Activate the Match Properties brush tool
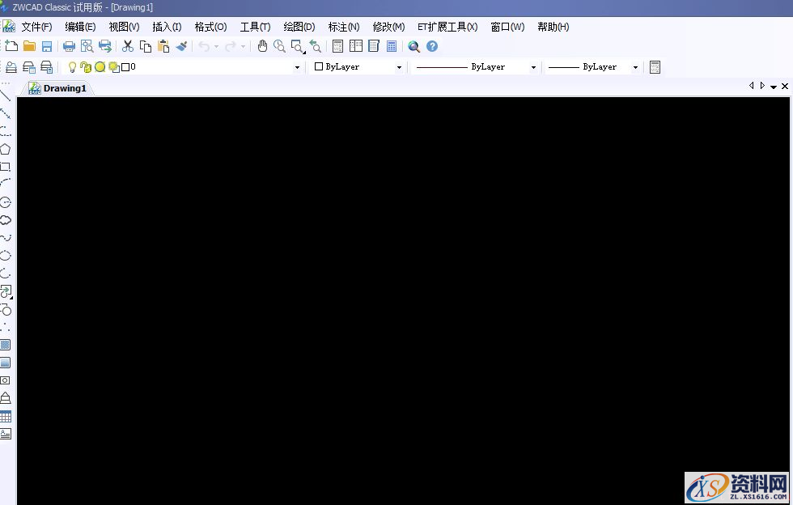This screenshot has height=505, width=793. 181,46
